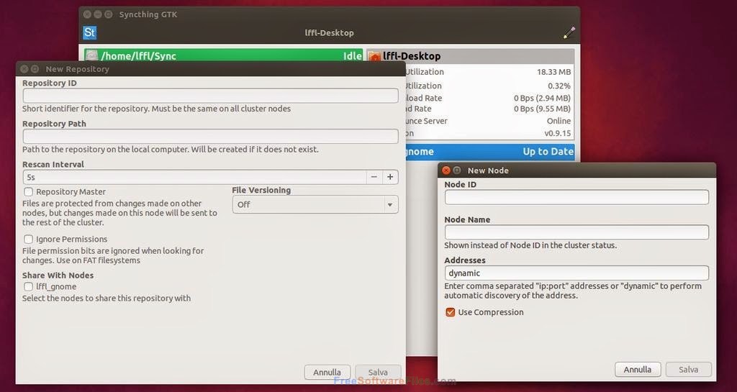Click the Syncthing St logo icon
737x392 pixels.
pos(89,32)
